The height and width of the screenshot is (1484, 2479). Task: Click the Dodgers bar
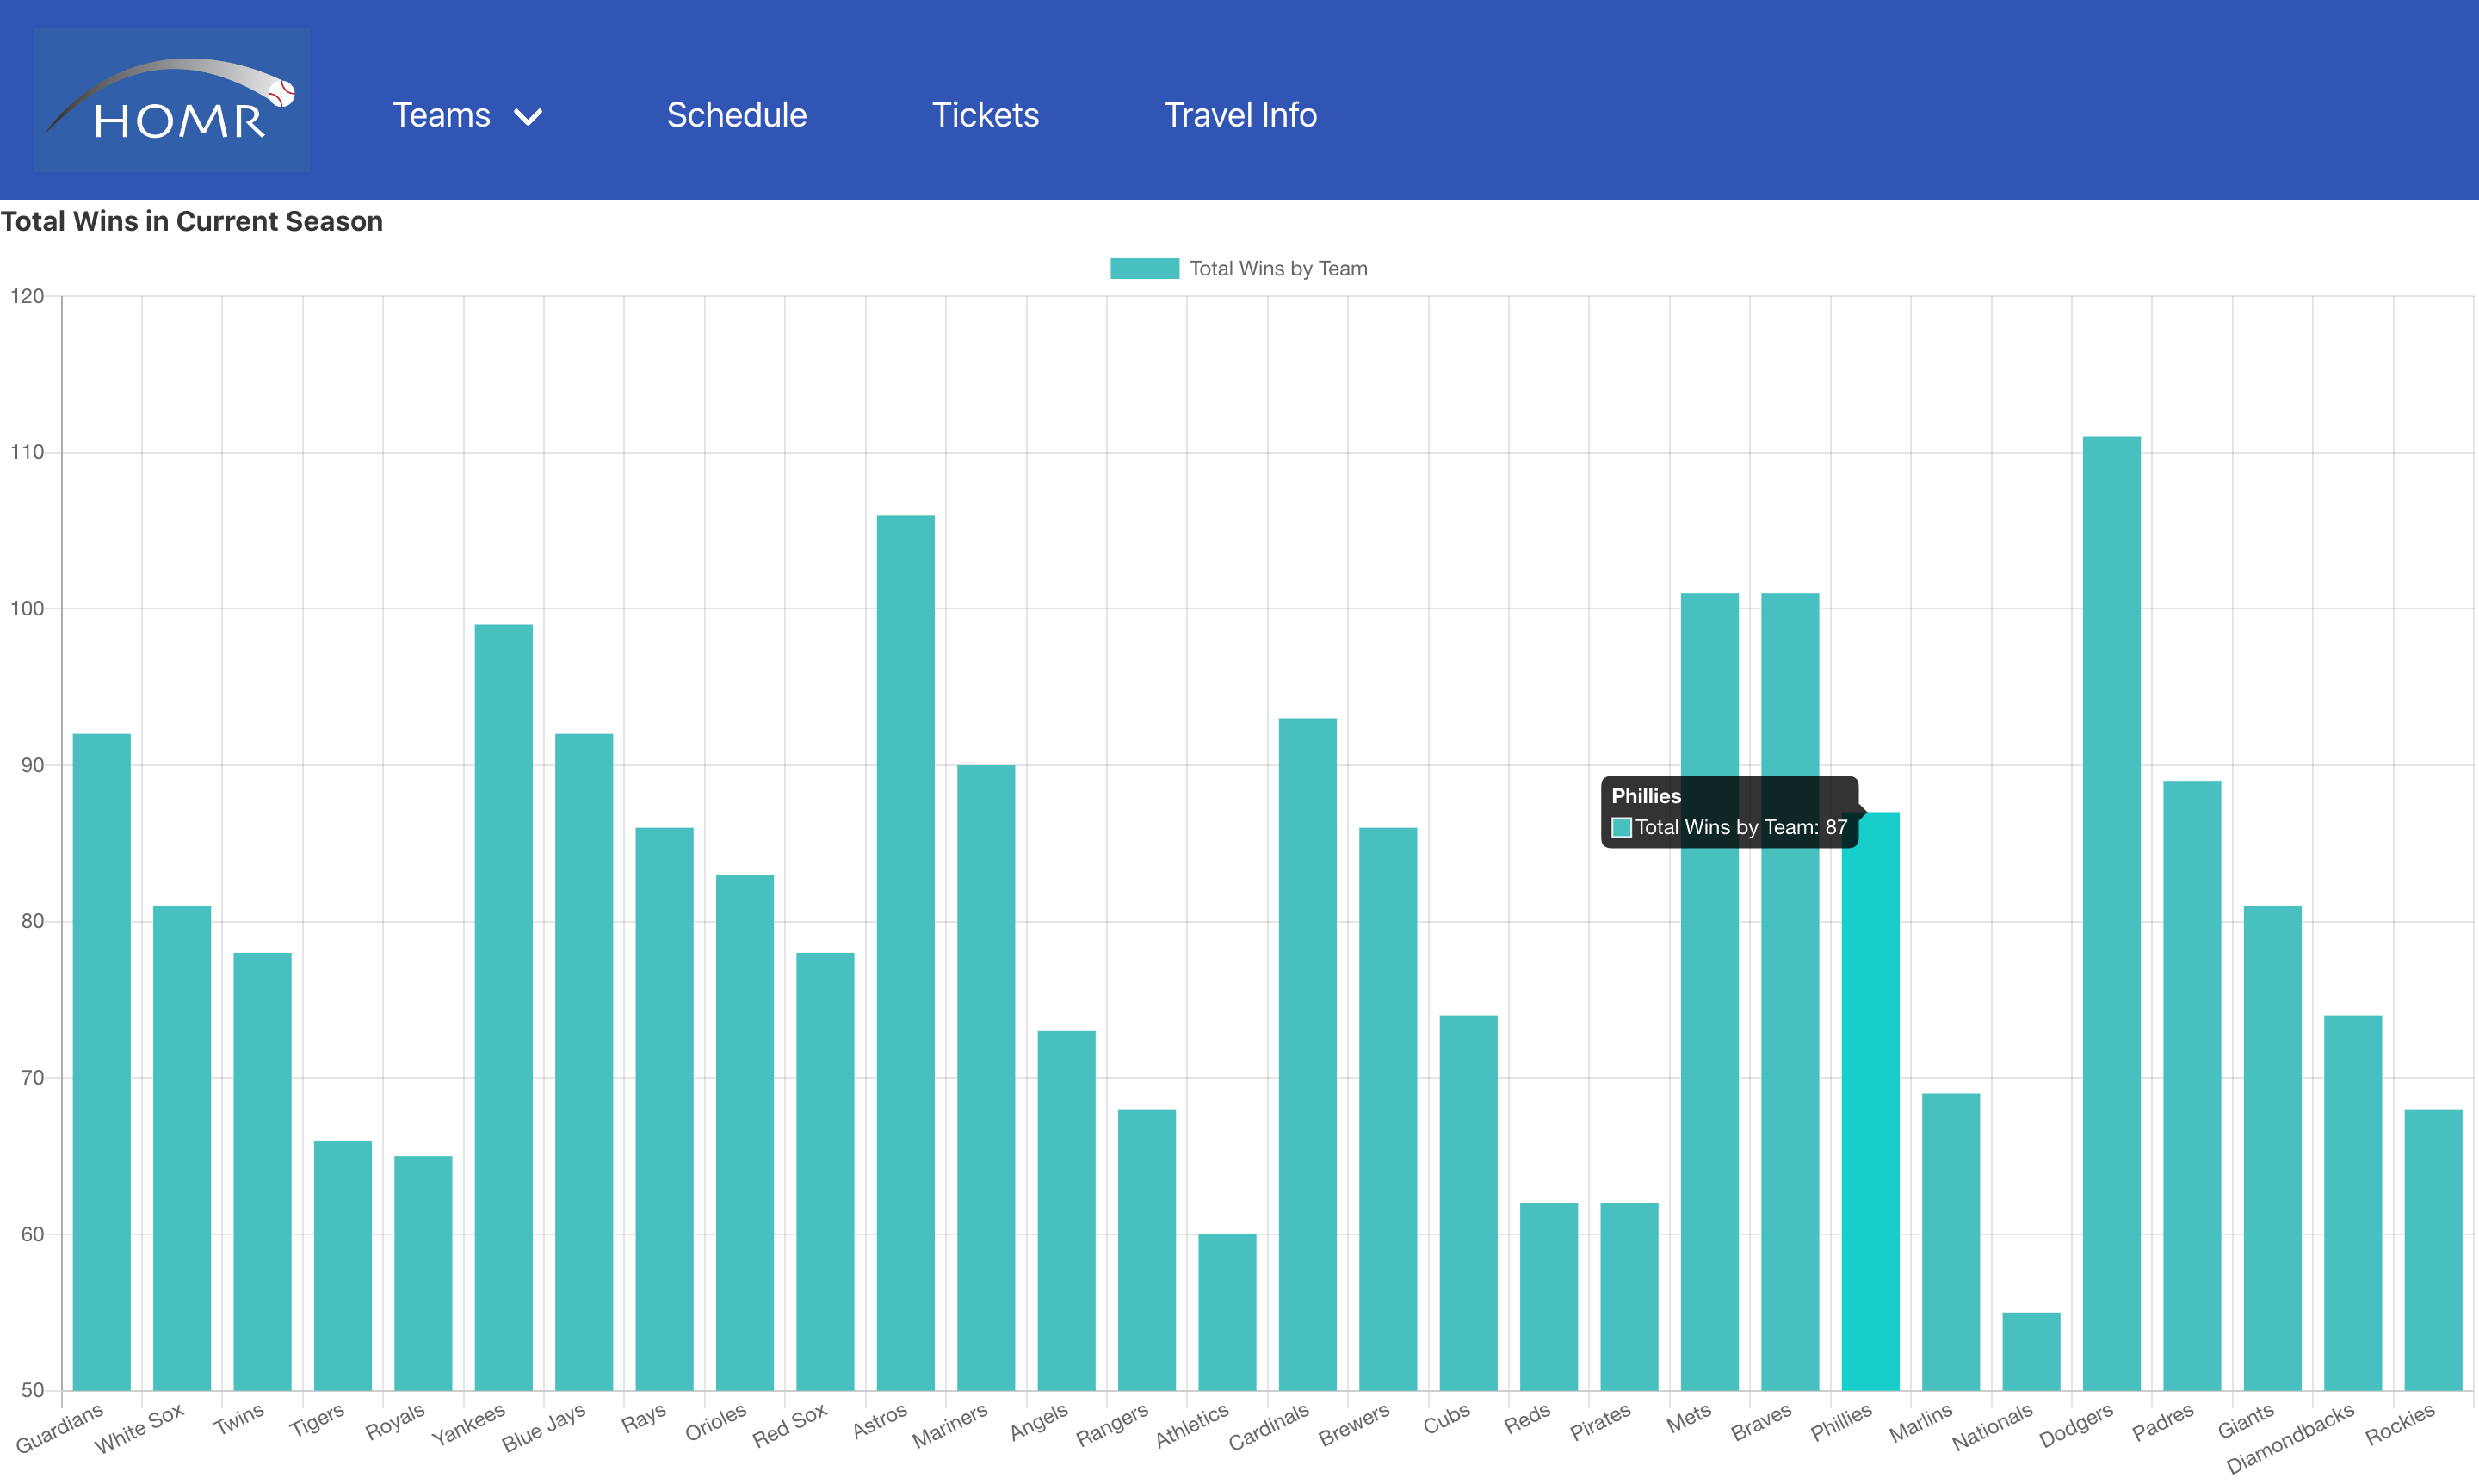2112,913
